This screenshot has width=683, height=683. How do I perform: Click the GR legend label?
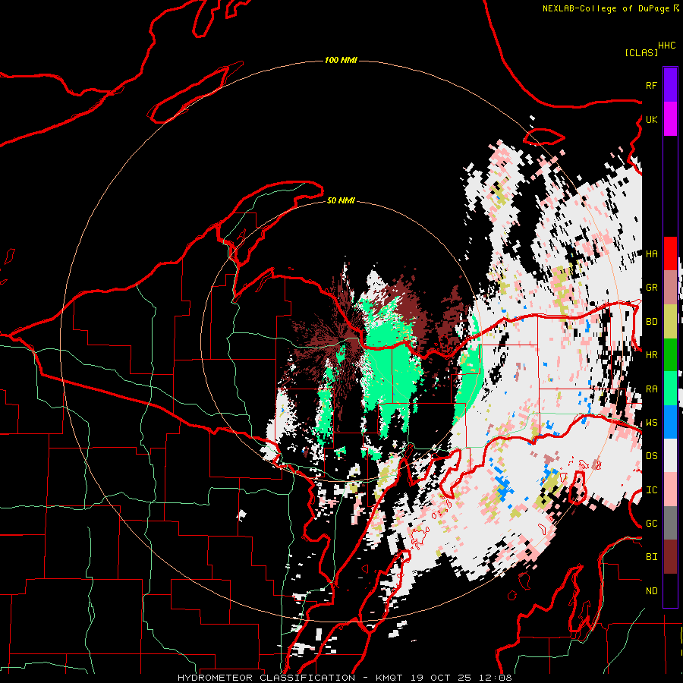[x=651, y=288]
